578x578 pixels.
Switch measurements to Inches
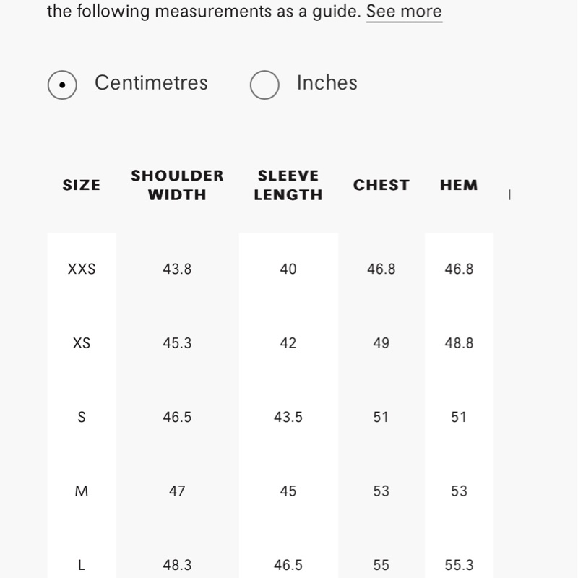(x=265, y=85)
